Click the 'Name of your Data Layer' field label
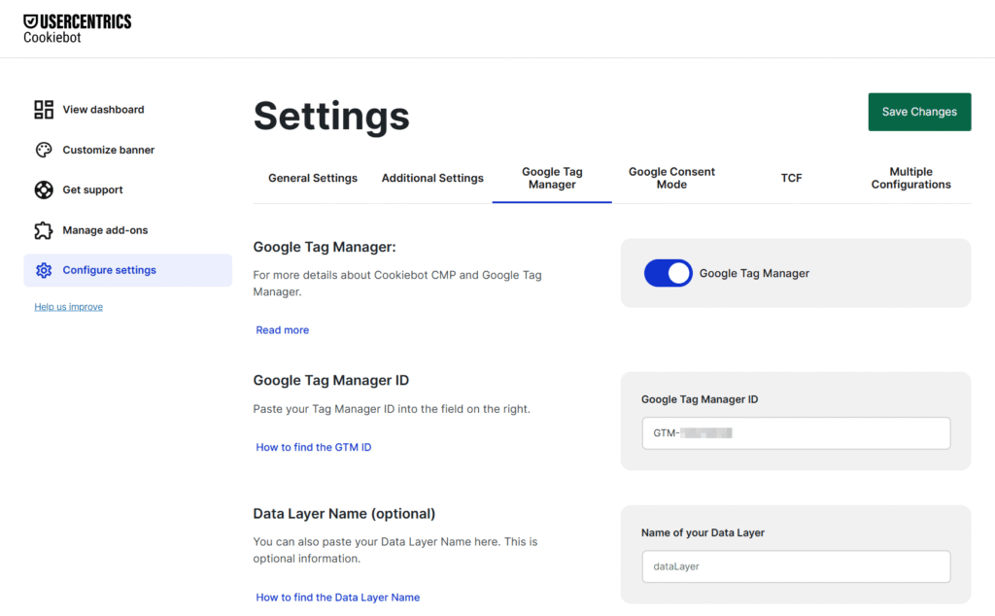Screen dimensions: 995x616 [x=703, y=532]
